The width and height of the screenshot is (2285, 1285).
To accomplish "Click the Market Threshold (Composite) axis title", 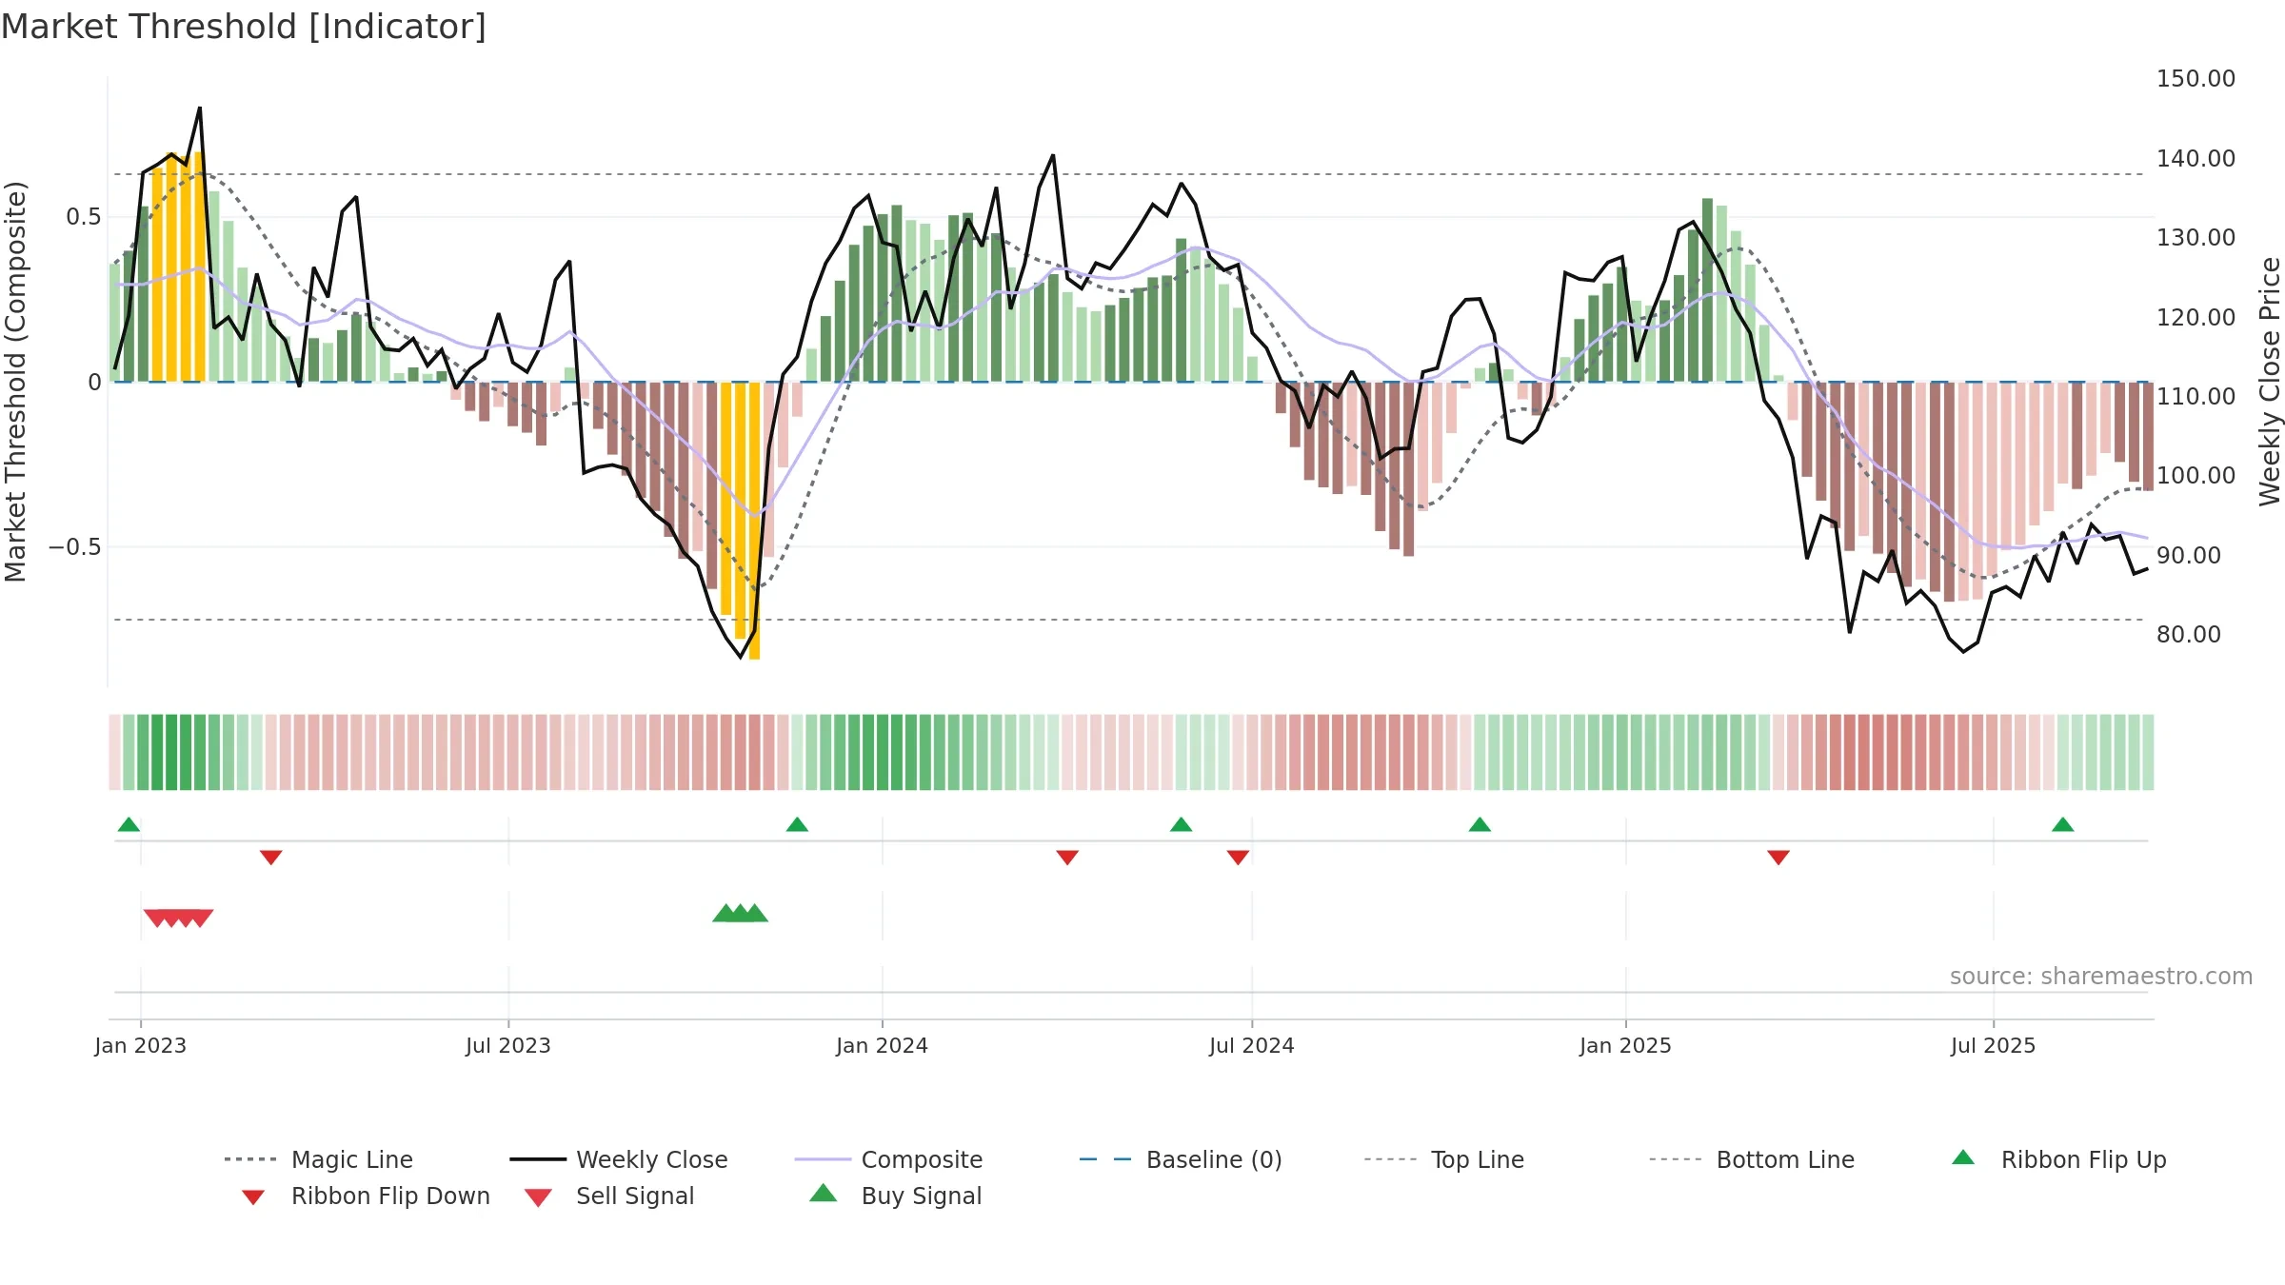I will 15,382.
